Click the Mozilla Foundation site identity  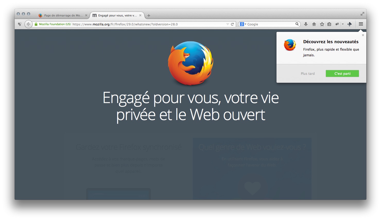click(x=53, y=24)
